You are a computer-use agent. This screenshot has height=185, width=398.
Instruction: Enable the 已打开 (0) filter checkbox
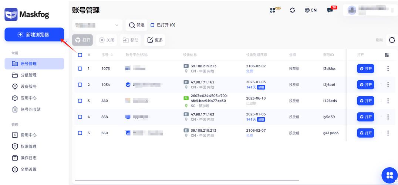(152, 25)
